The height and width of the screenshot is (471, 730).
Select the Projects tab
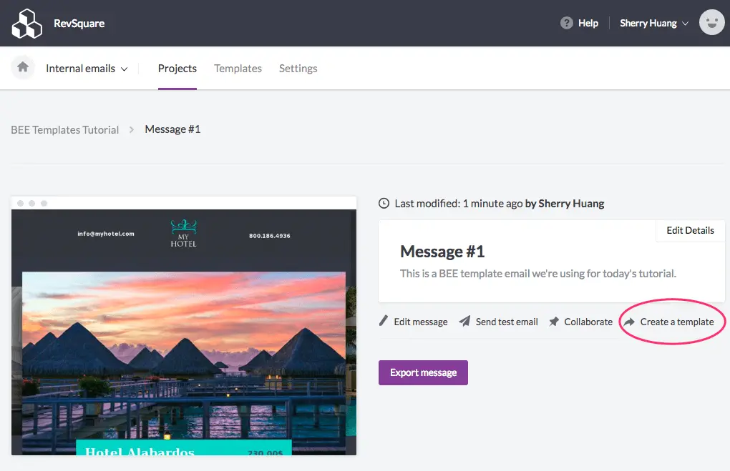click(177, 69)
